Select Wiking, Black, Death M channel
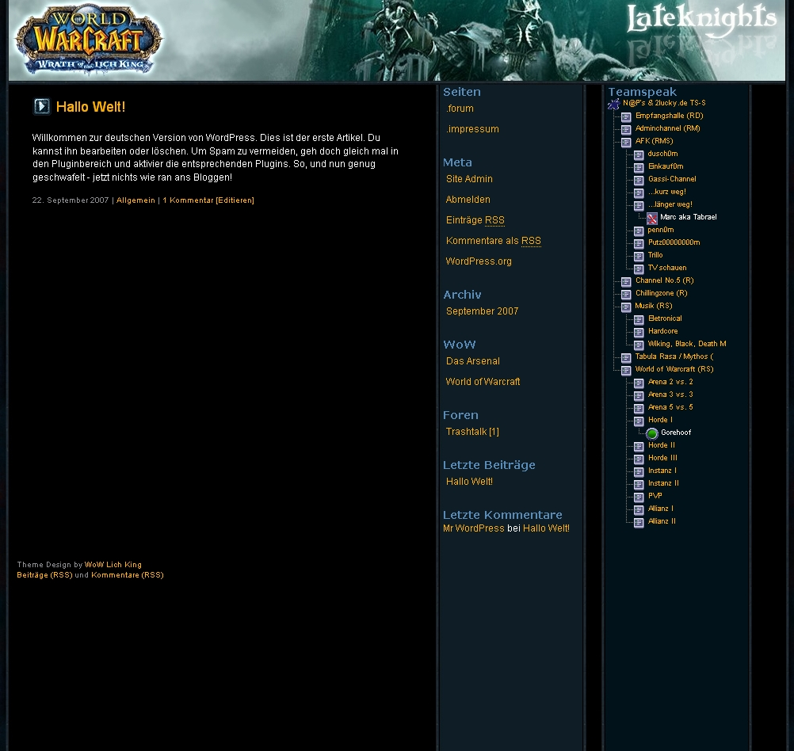This screenshot has height=751, width=794. tap(687, 343)
